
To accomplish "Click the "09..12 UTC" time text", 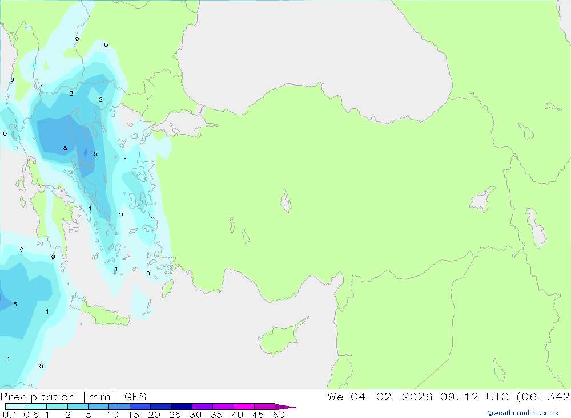I will [475, 396].
